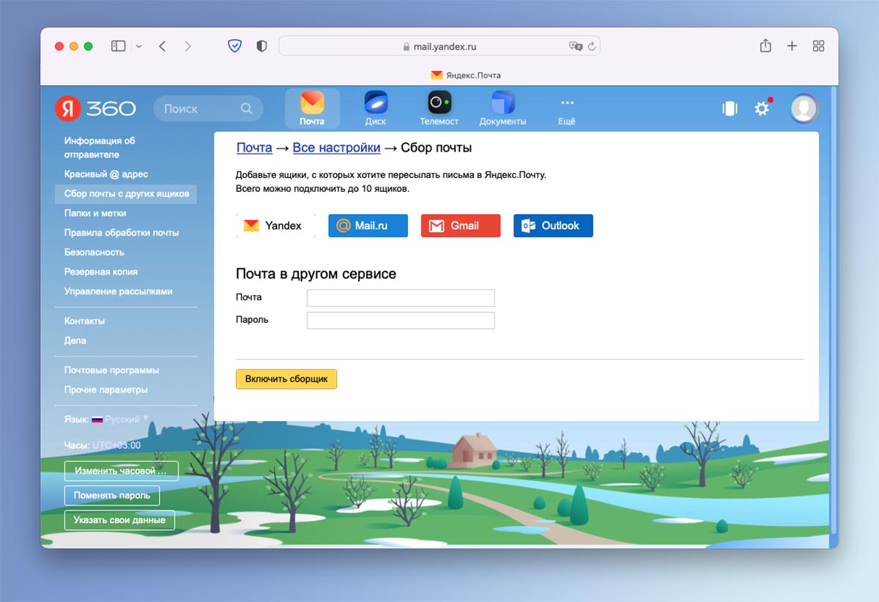
Task: Go forward with Safari forward arrow
Action: [x=188, y=46]
